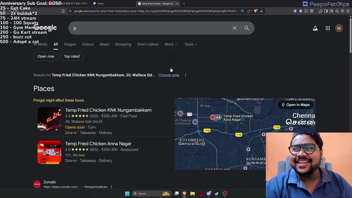The image size is (352, 198).
Task: Open Steam from the taskbar
Action: [217, 194]
